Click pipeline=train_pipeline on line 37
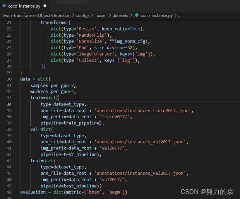Viewport: 240px width, 199px height. pos(70,123)
